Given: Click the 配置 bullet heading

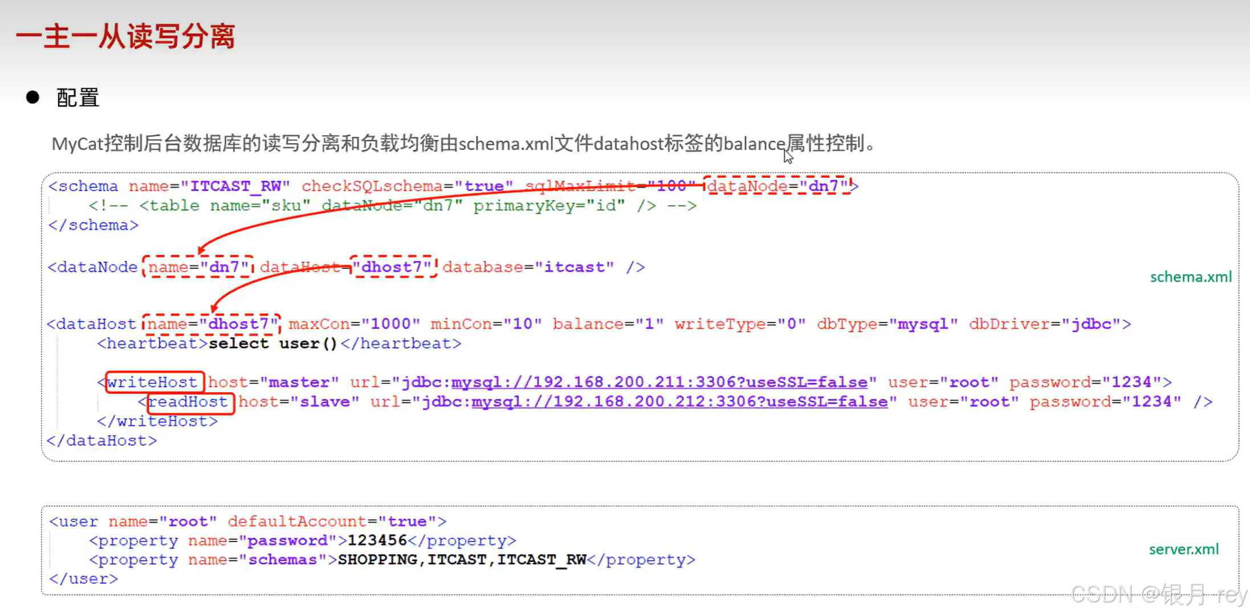Looking at the screenshot, I should (x=78, y=97).
